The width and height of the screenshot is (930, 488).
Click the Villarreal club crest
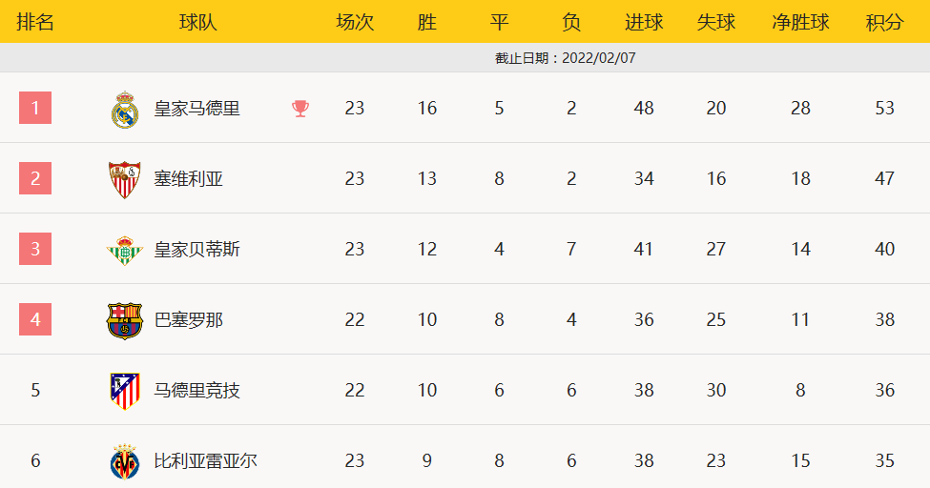(x=125, y=461)
